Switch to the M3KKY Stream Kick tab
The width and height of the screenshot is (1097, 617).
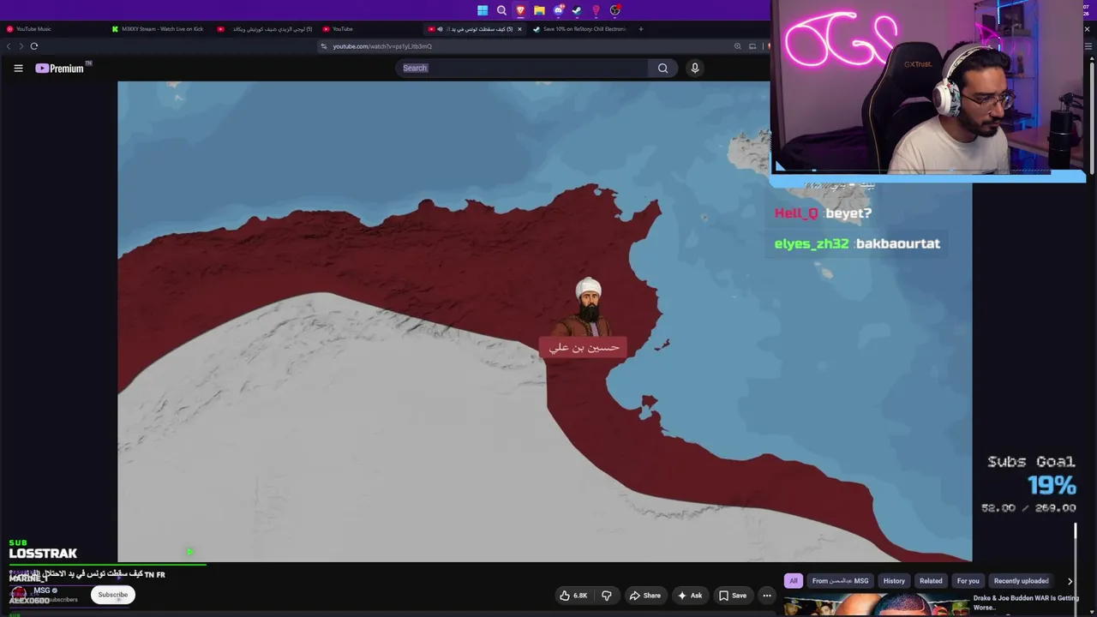[x=159, y=29]
